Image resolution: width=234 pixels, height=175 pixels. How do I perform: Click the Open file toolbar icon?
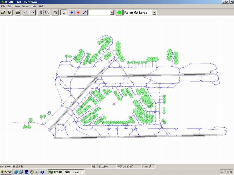pyautogui.click(x=3, y=13)
